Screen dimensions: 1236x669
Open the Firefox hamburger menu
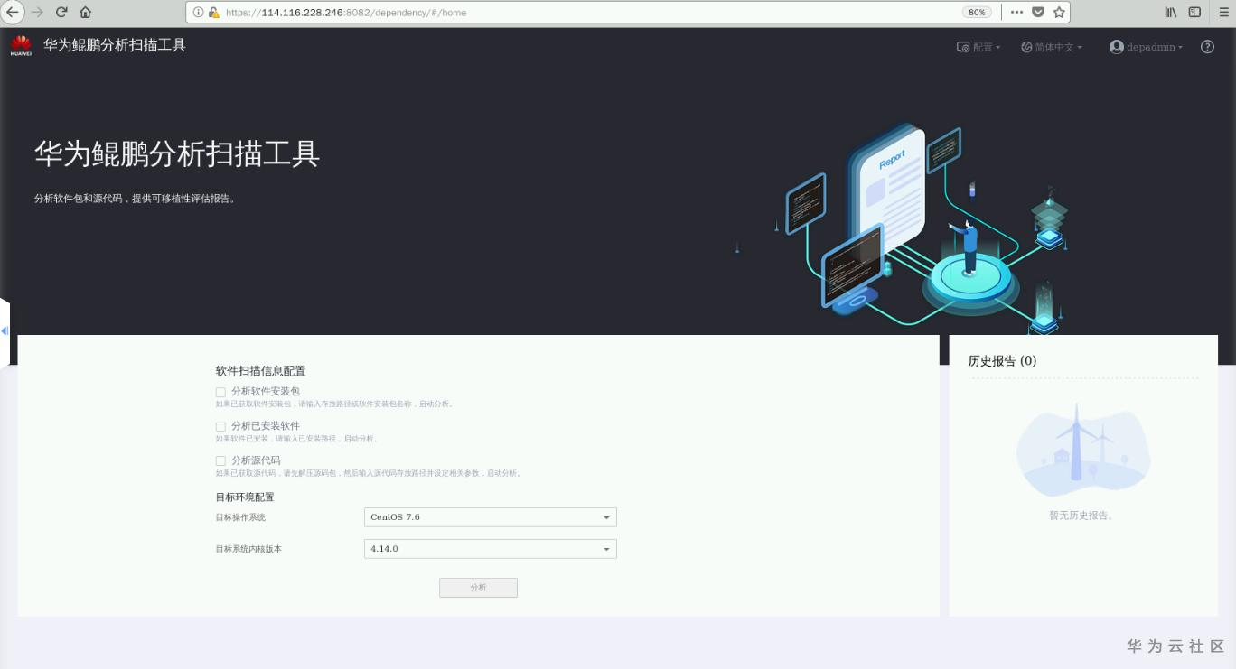click(x=1224, y=13)
